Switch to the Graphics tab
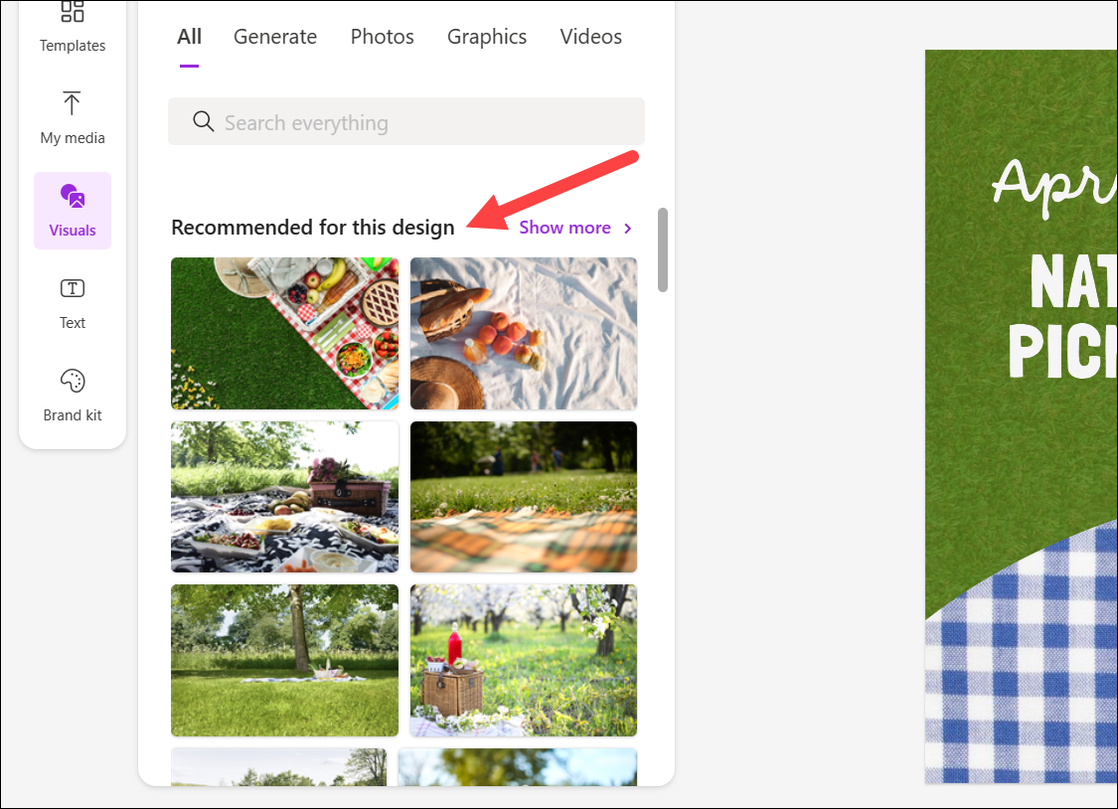This screenshot has width=1118, height=809. (487, 37)
